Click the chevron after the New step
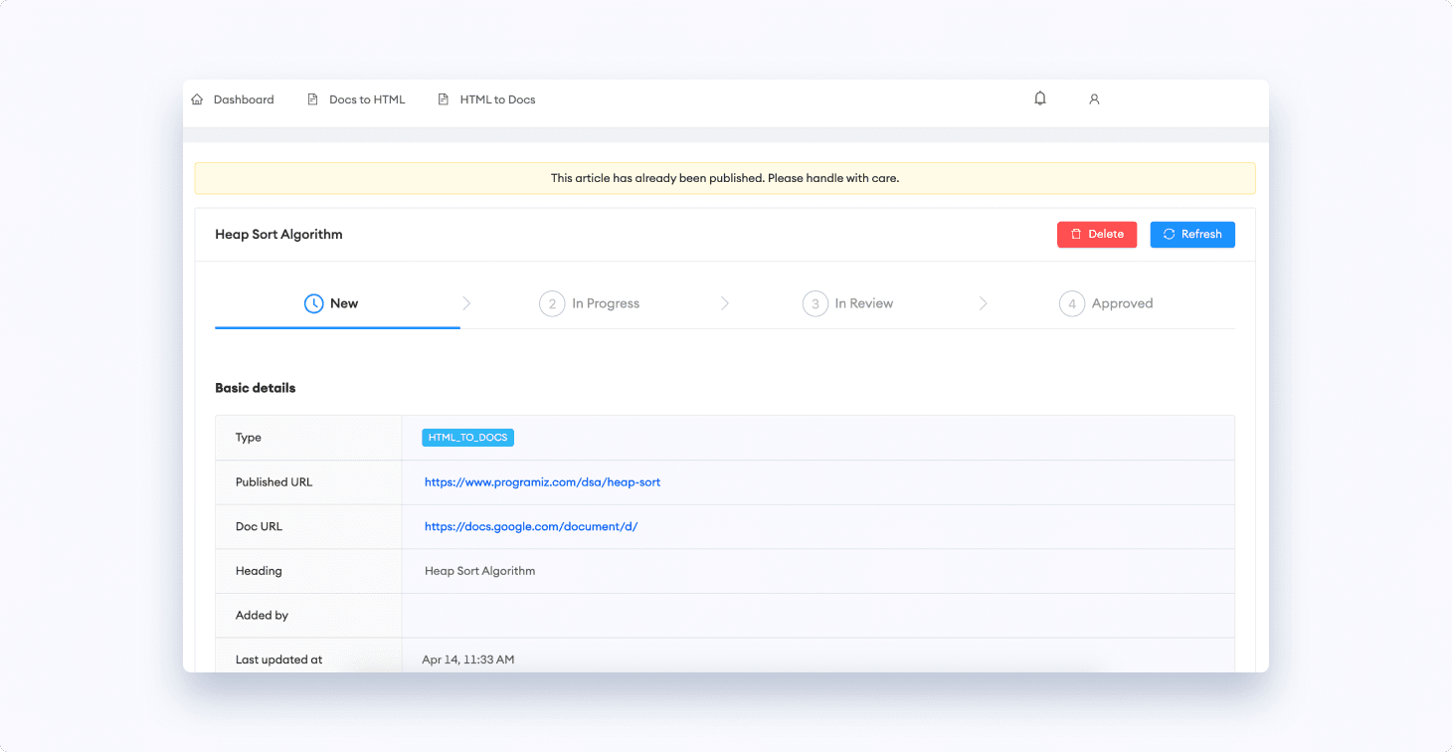Image resolution: width=1452 pixels, height=752 pixels. [466, 302]
